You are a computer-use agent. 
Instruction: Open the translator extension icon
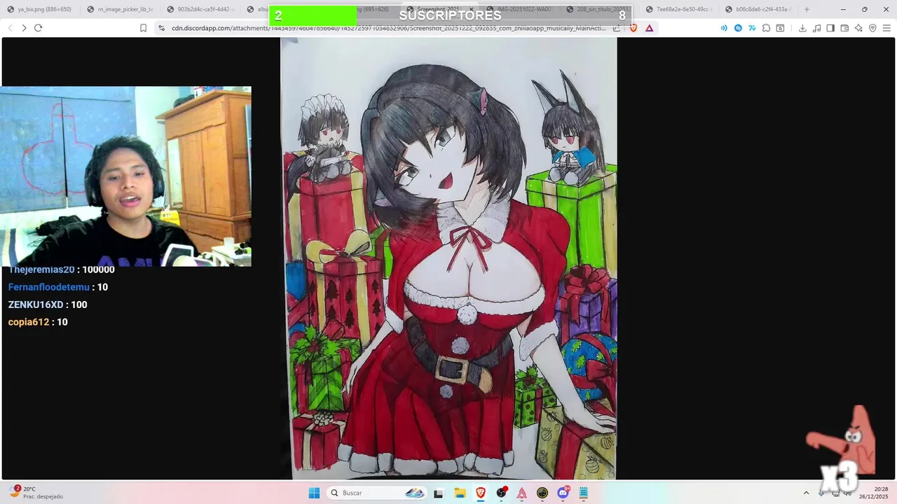tap(752, 28)
